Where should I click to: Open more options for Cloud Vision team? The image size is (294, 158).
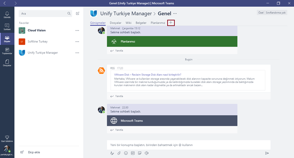tap(77, 30)
